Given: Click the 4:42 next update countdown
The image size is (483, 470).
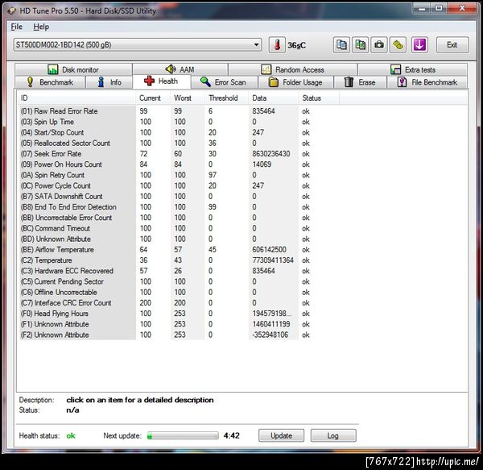Looking at the screenshot, I should (x=232, y=435).
